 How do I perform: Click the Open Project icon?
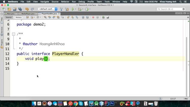15,9
